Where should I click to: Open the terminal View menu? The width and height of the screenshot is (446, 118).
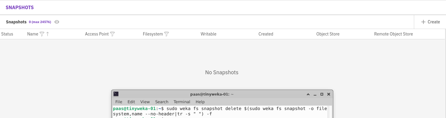[x=145, y=102]
